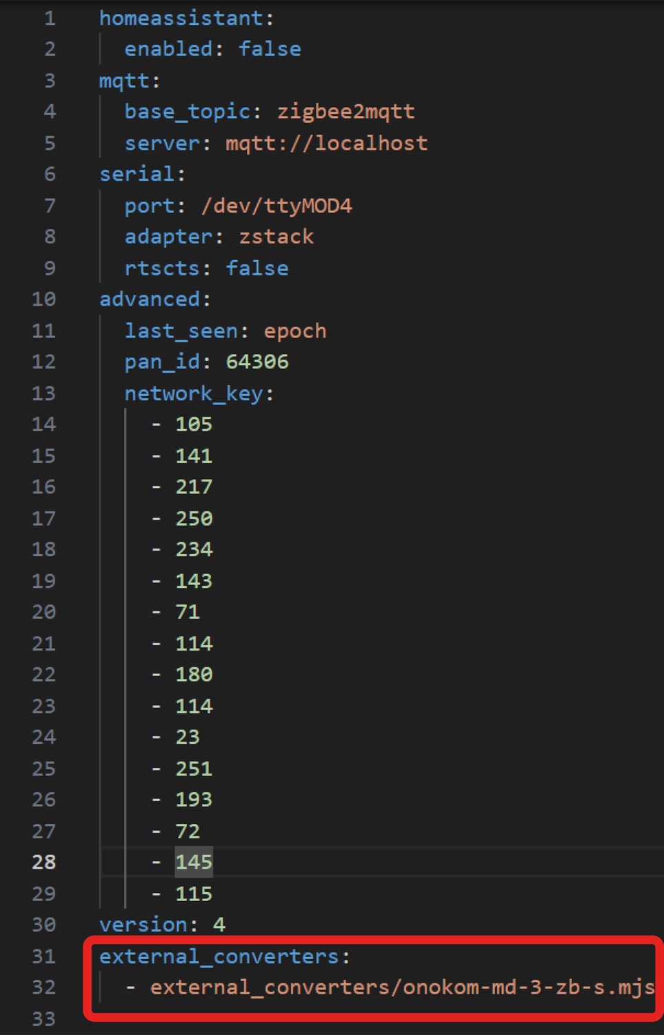
Task: Click the highlighted 145 value
Action: tap(194, 862)
